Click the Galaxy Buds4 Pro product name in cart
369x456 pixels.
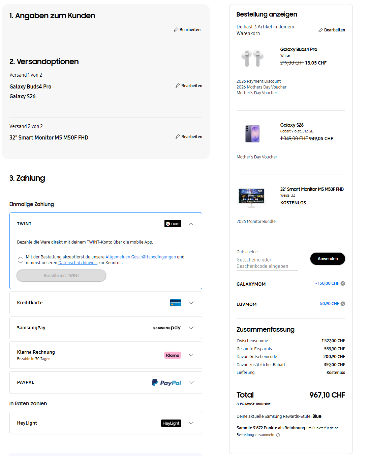[299, 49]
